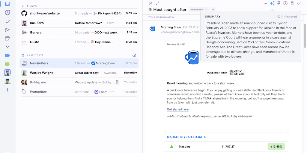The height and width of the screenshot is (153, 307).
Task: Snooze thread using clock icon in thread toolbar
Action: click(285, 3)
